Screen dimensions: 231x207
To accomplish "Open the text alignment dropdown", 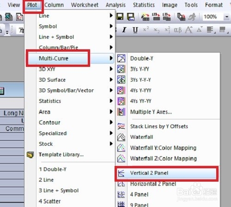I will tap(211, 30).
